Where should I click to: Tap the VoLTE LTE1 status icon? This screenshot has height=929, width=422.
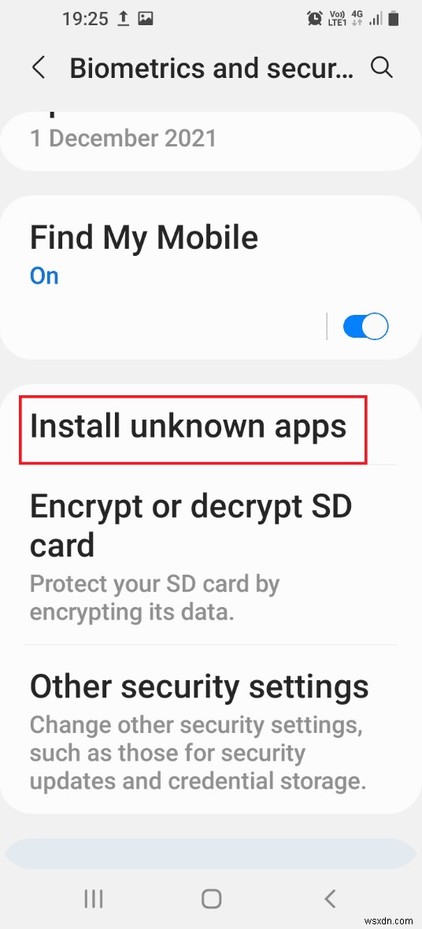(x=336, y=19)
